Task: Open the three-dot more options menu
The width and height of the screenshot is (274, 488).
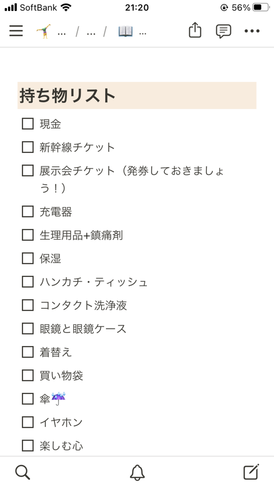Action: (x=252, y=31)
